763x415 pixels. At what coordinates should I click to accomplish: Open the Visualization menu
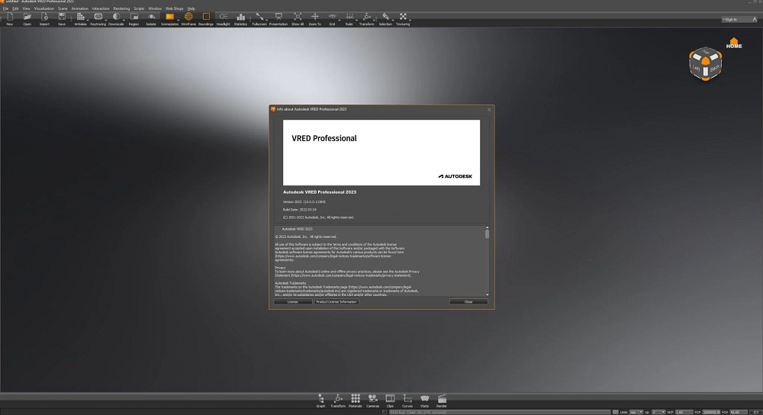click(x=43, y=8)
